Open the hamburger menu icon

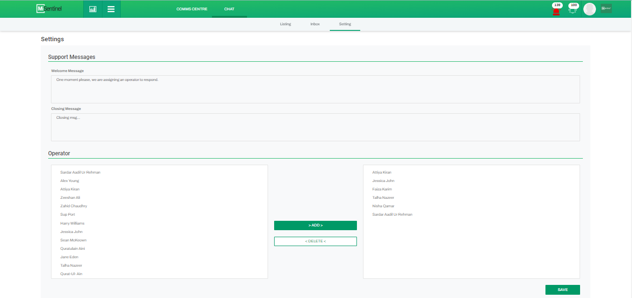(111, 9)
